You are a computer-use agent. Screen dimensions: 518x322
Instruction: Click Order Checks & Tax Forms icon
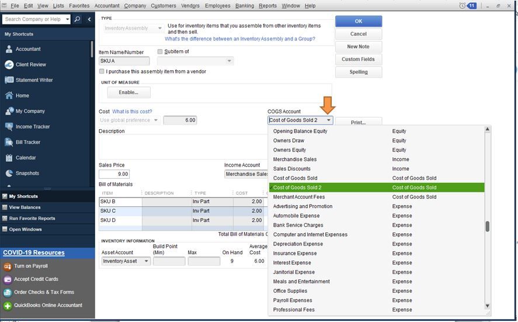[8, 292]
